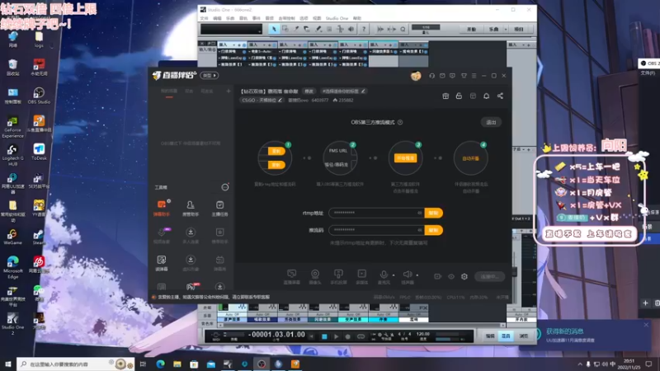The image size is (660, 371).
Task: Open the toolbox more icon beside 工具箱
Action: click(225, 187)
